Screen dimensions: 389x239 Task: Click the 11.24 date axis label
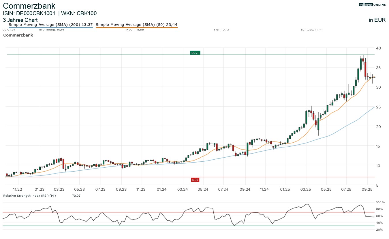click(x=264, y=189)
